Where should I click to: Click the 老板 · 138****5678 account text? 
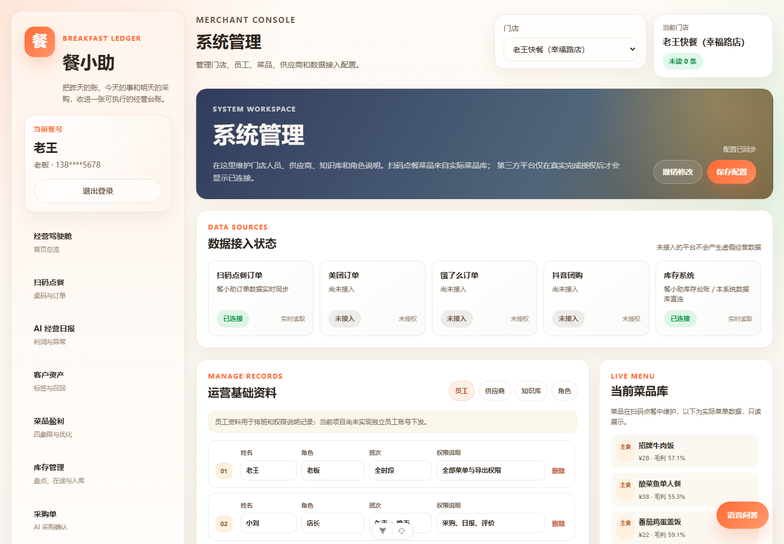point(67,165)
